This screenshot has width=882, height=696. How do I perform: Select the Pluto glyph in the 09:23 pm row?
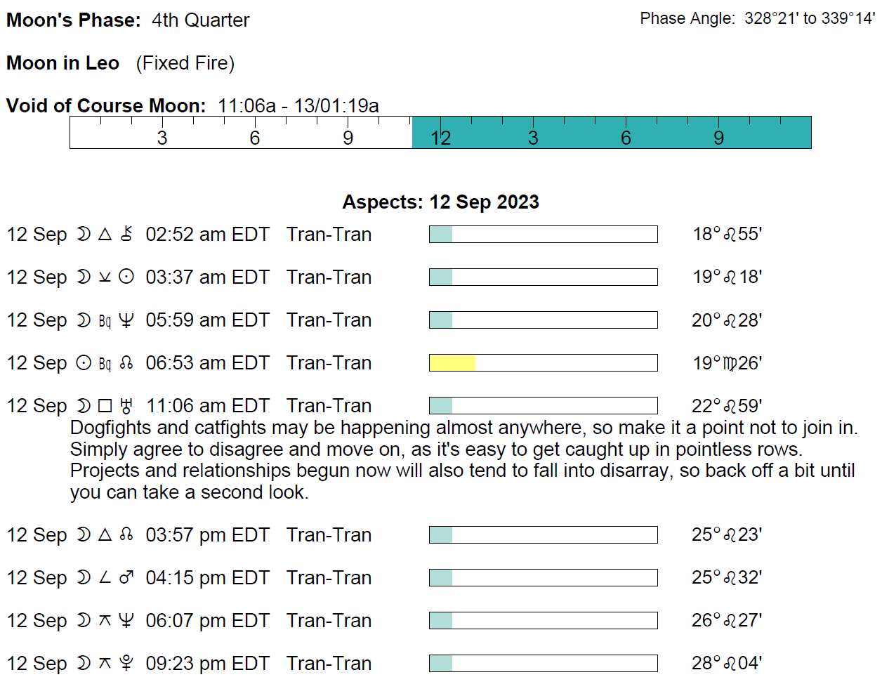coord(126,663)
